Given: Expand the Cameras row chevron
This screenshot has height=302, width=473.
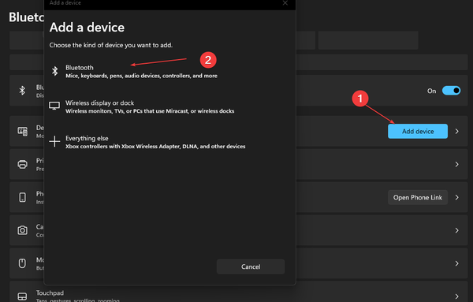Looking at the screenshot, I should pos(457,230).
